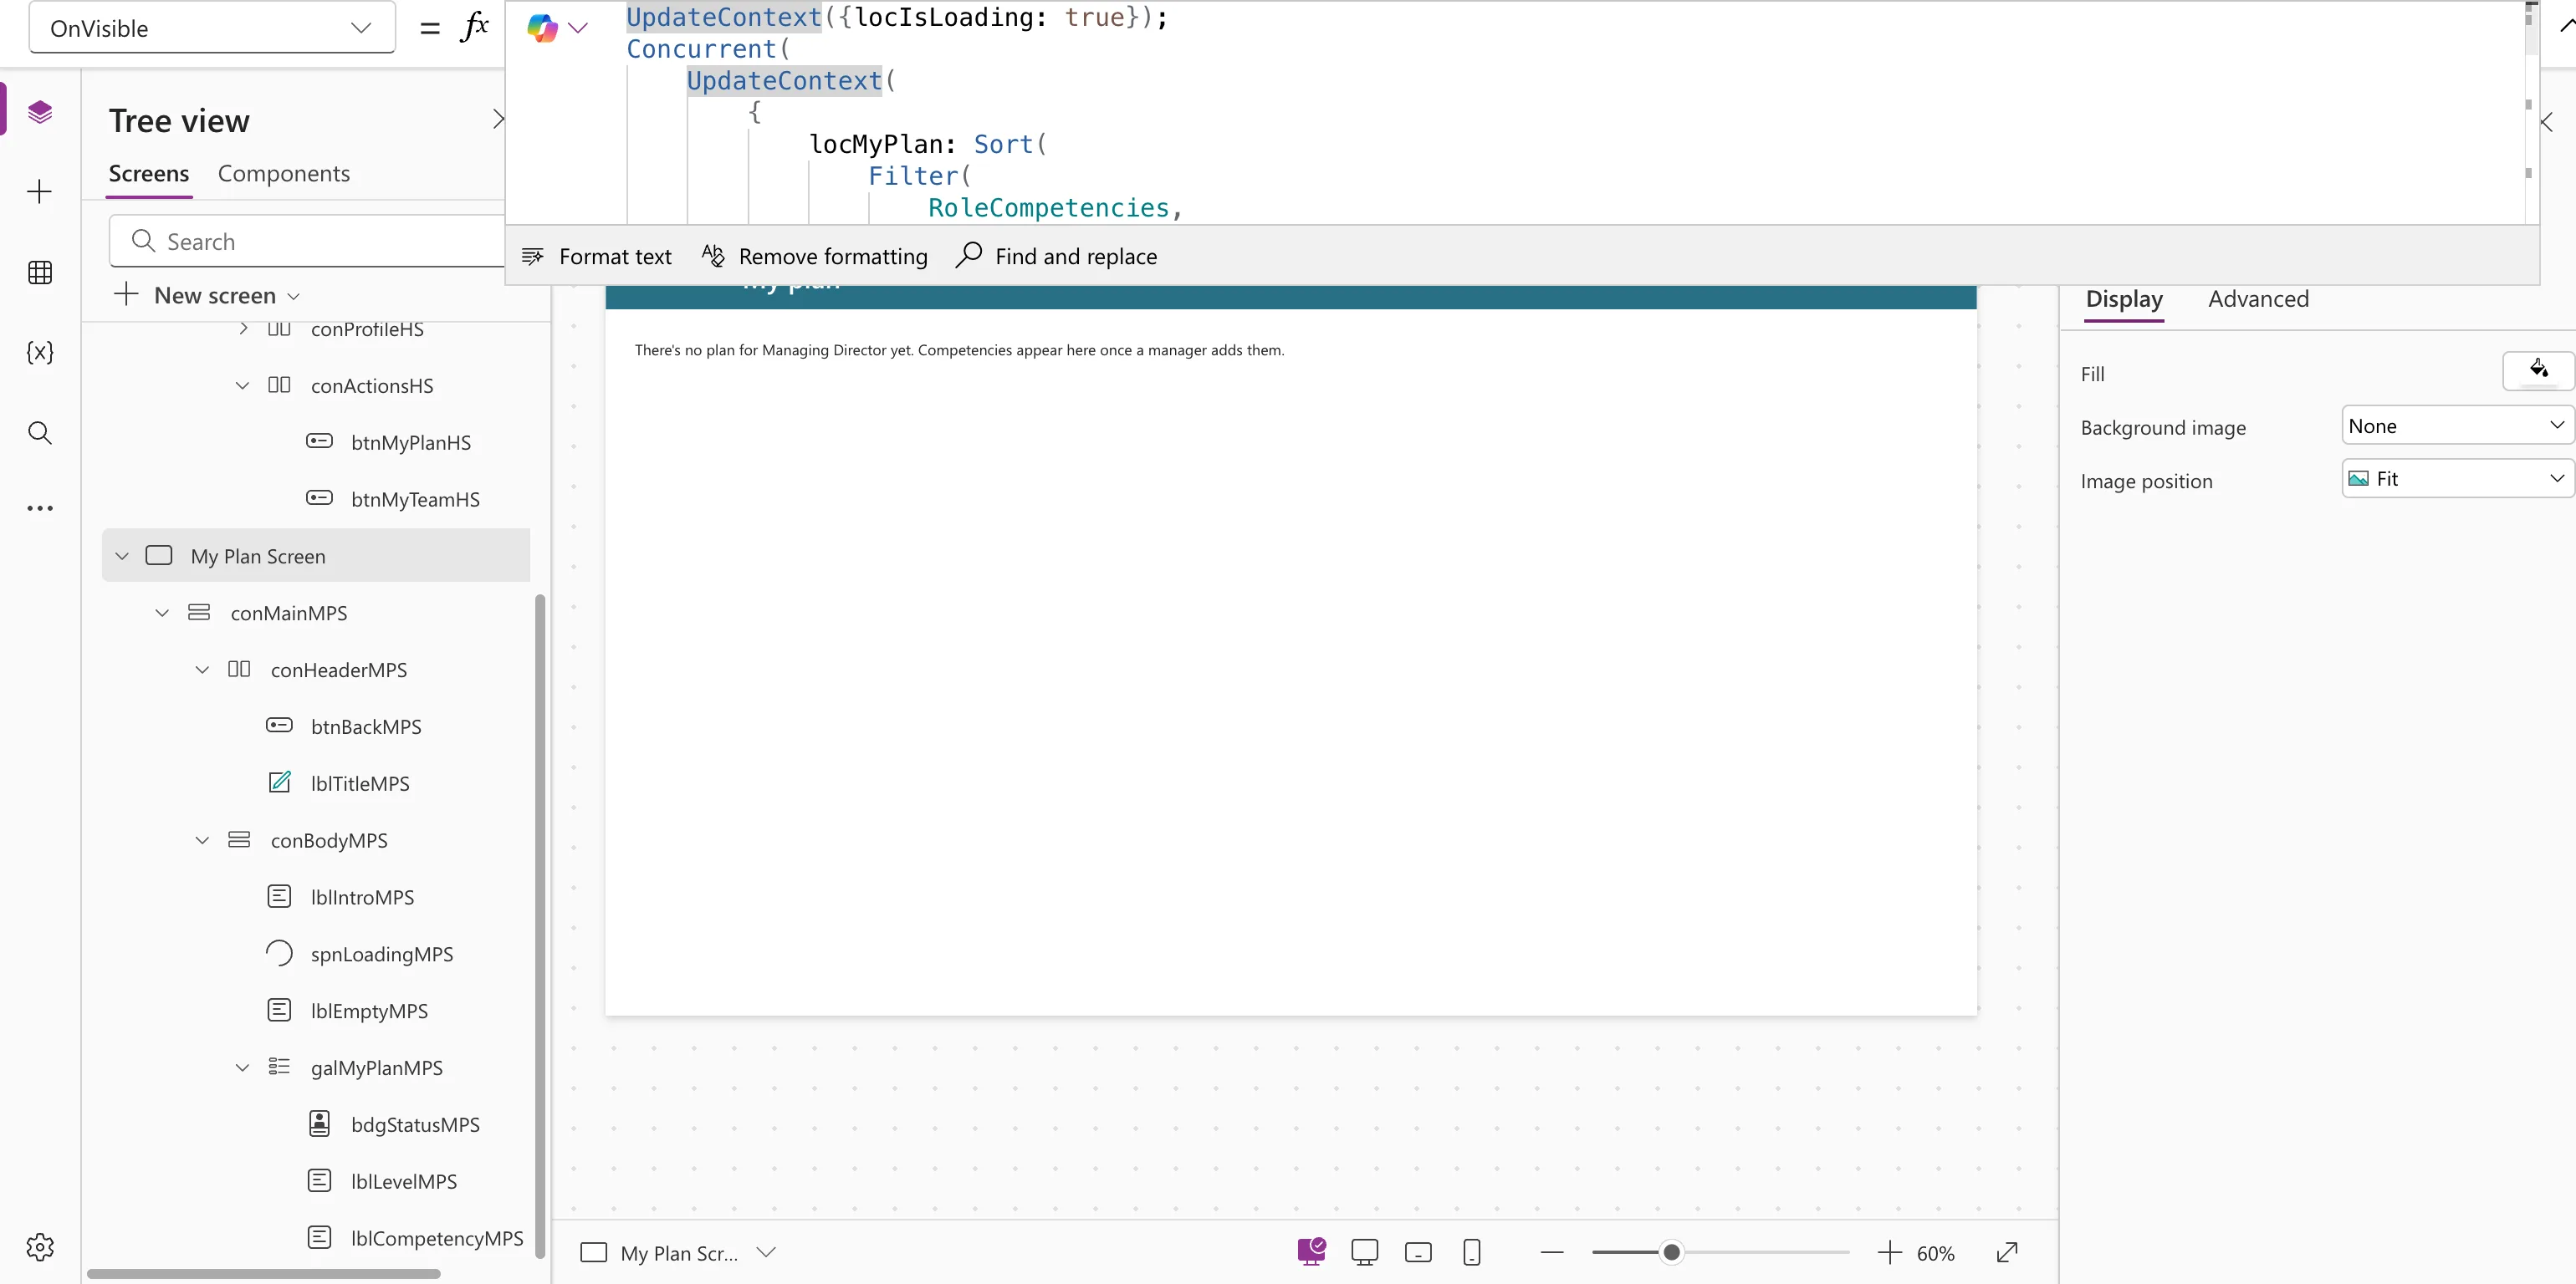Viewport: 2576px width, 1284px height.
Task: Click the zoom in plus icon
Action: click(1889, 1252)
